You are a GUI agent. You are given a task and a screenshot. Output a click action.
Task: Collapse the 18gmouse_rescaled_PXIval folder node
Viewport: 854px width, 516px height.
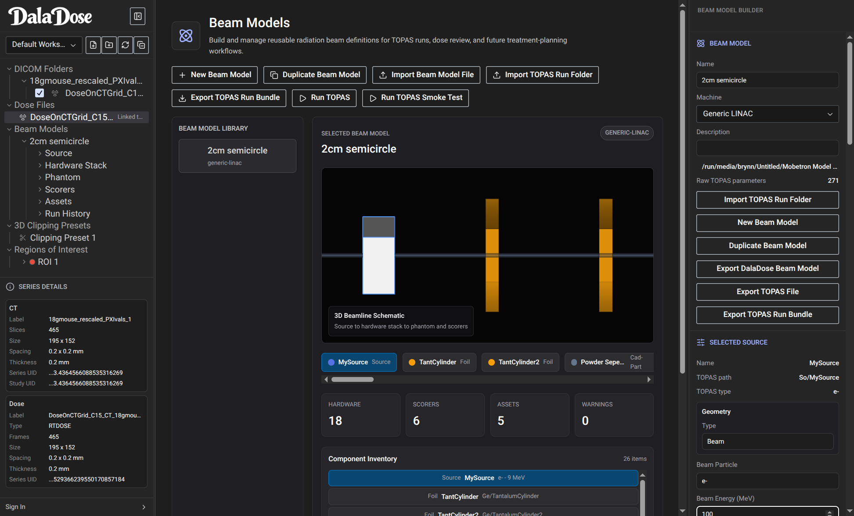click(x=24, y=81)
